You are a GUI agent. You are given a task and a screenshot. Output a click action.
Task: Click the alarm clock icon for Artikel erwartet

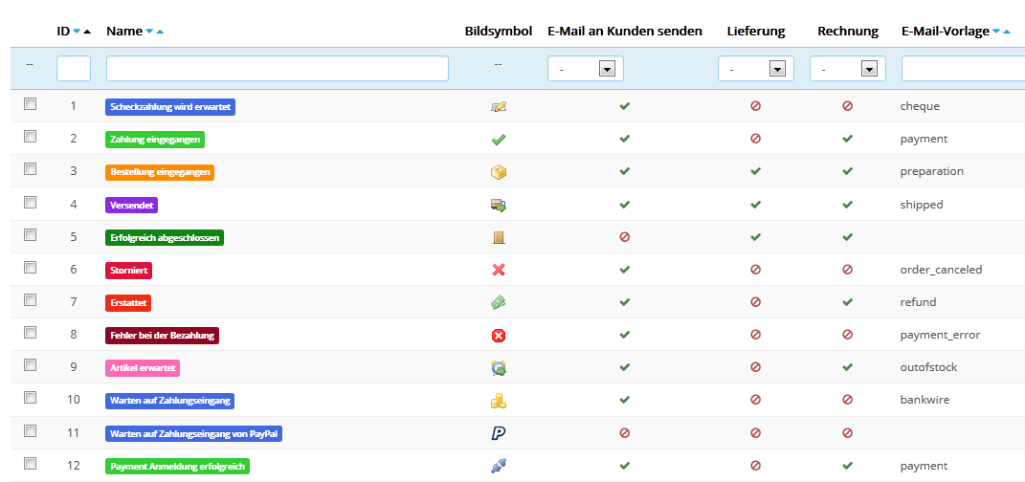498,367
